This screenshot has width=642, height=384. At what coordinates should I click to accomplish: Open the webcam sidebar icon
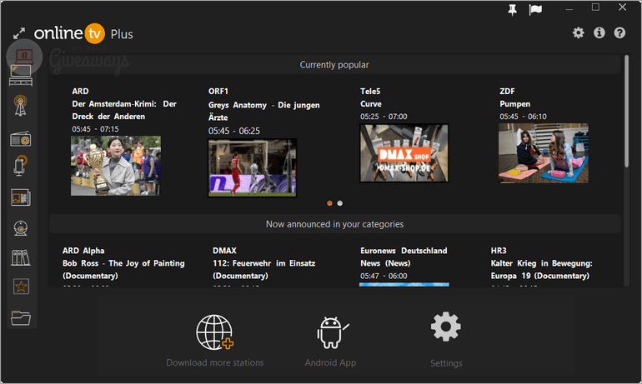(21, 228)
